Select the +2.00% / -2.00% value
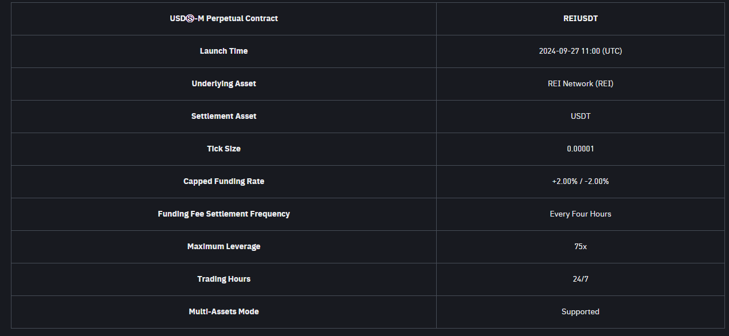Image resolution: width=729 pixels, height=336 pixels. [580, 181]
